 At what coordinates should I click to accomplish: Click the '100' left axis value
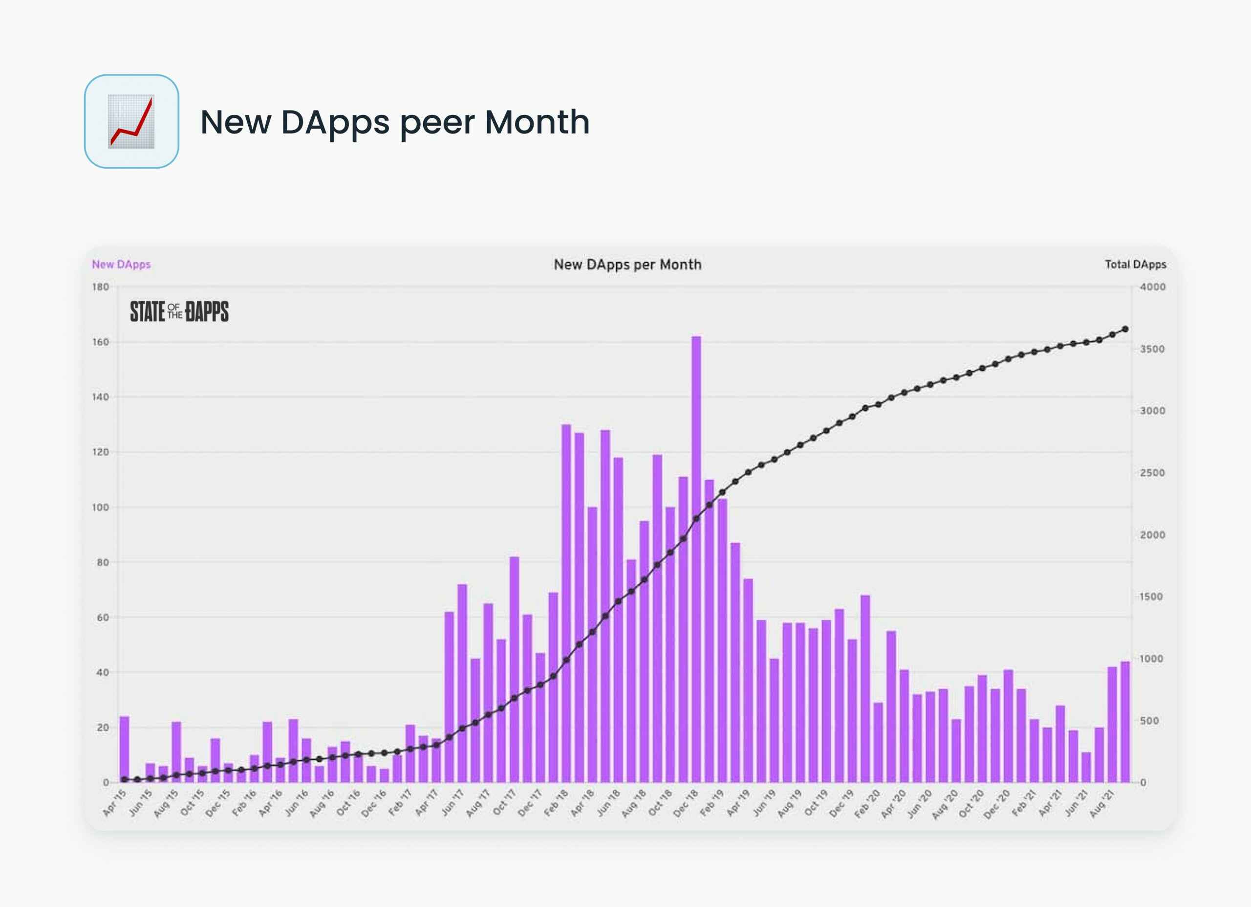pos(100,507)
